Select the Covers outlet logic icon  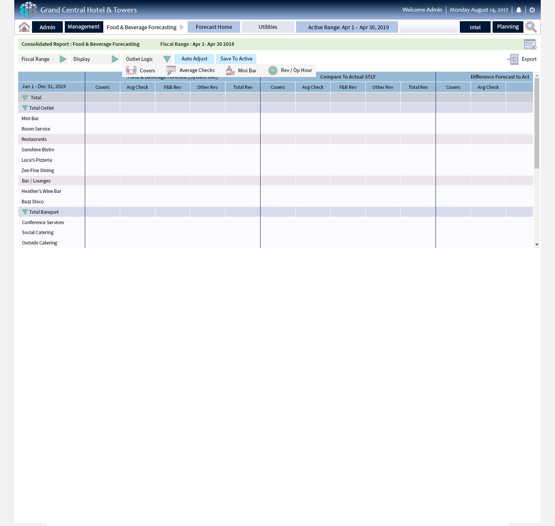(x=131, y=70)
